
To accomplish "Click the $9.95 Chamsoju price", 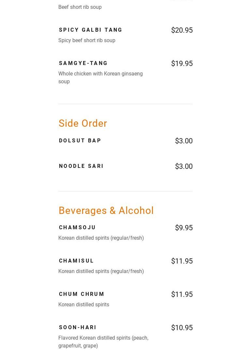I will tap(184, 228).
